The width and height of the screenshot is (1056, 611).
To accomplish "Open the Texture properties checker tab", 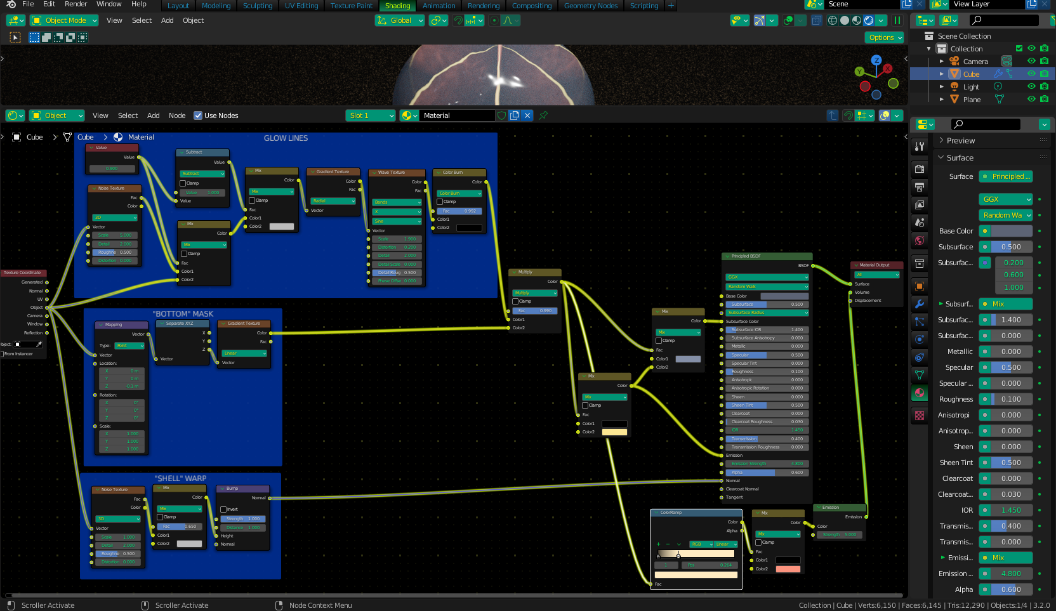I will [x=920, y=416].
